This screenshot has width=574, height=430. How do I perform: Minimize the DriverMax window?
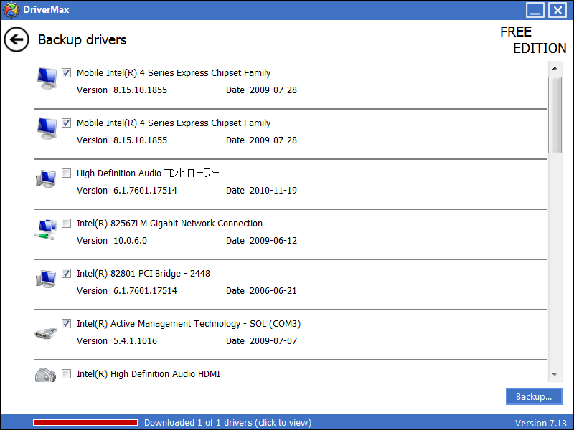[x=535, y=10]
